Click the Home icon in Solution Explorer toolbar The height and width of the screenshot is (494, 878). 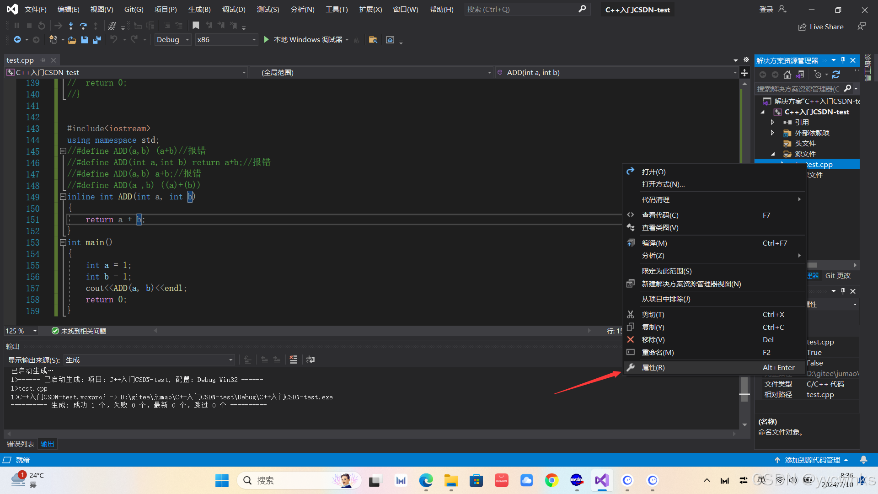pos(787,75)
